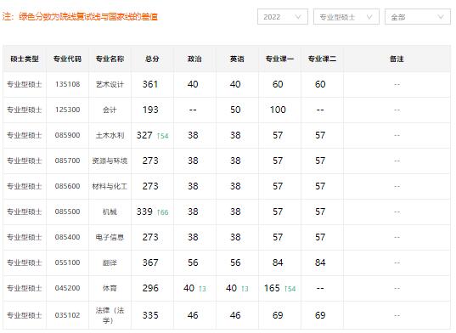Click total score 367 for 翻译
The width and height of the screenshot is (456, 333).
click(150, 262)
